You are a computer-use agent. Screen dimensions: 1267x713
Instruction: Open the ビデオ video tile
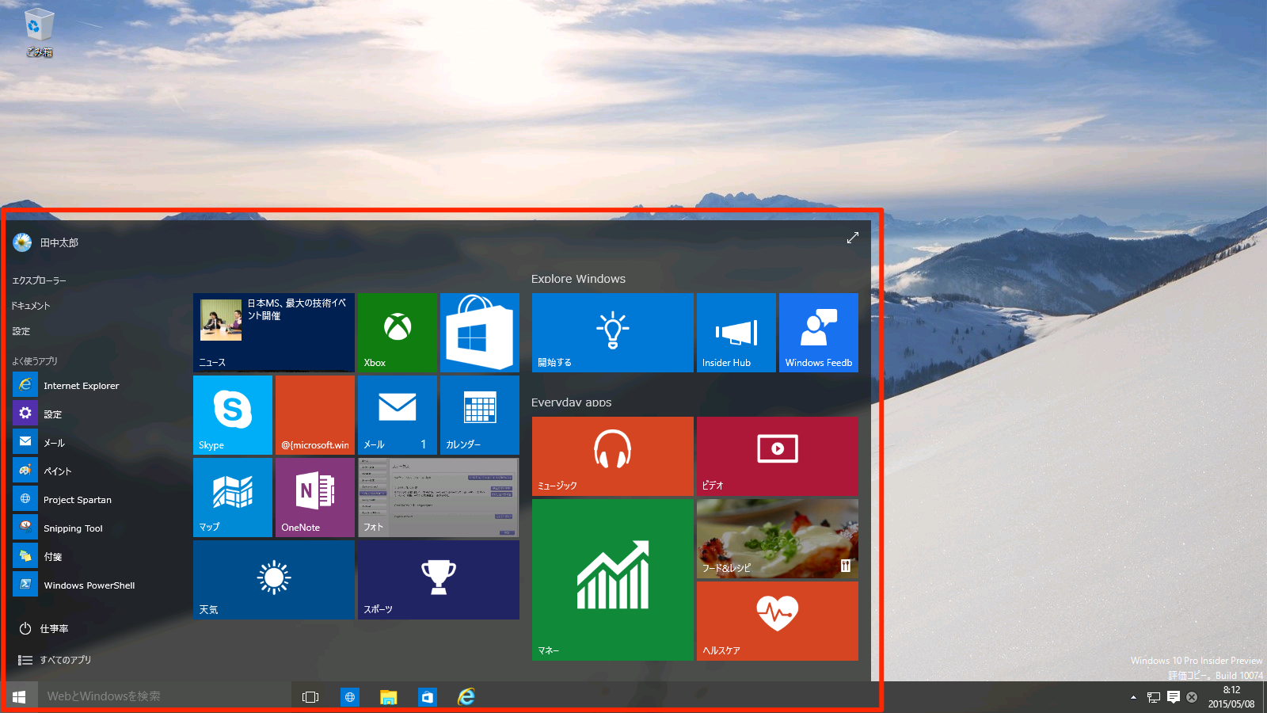778,456
